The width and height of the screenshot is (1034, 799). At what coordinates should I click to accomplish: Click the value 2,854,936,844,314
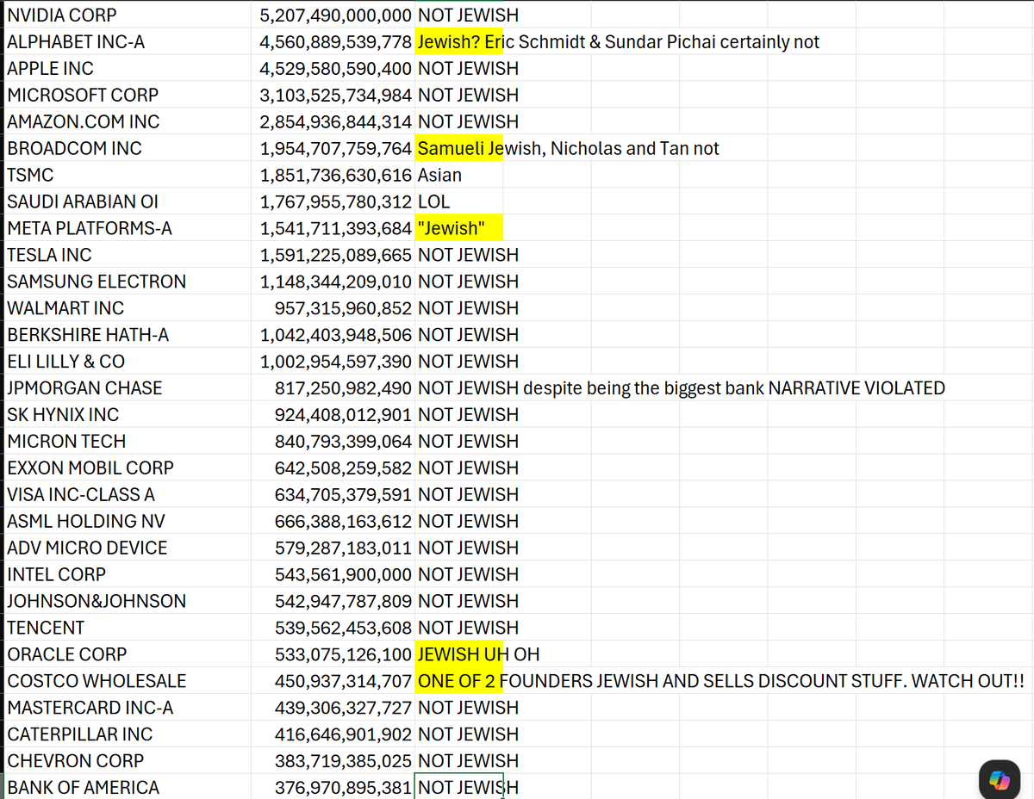336,121
